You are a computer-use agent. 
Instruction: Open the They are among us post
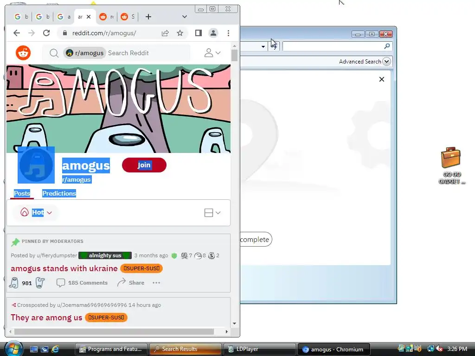point(46,318)
